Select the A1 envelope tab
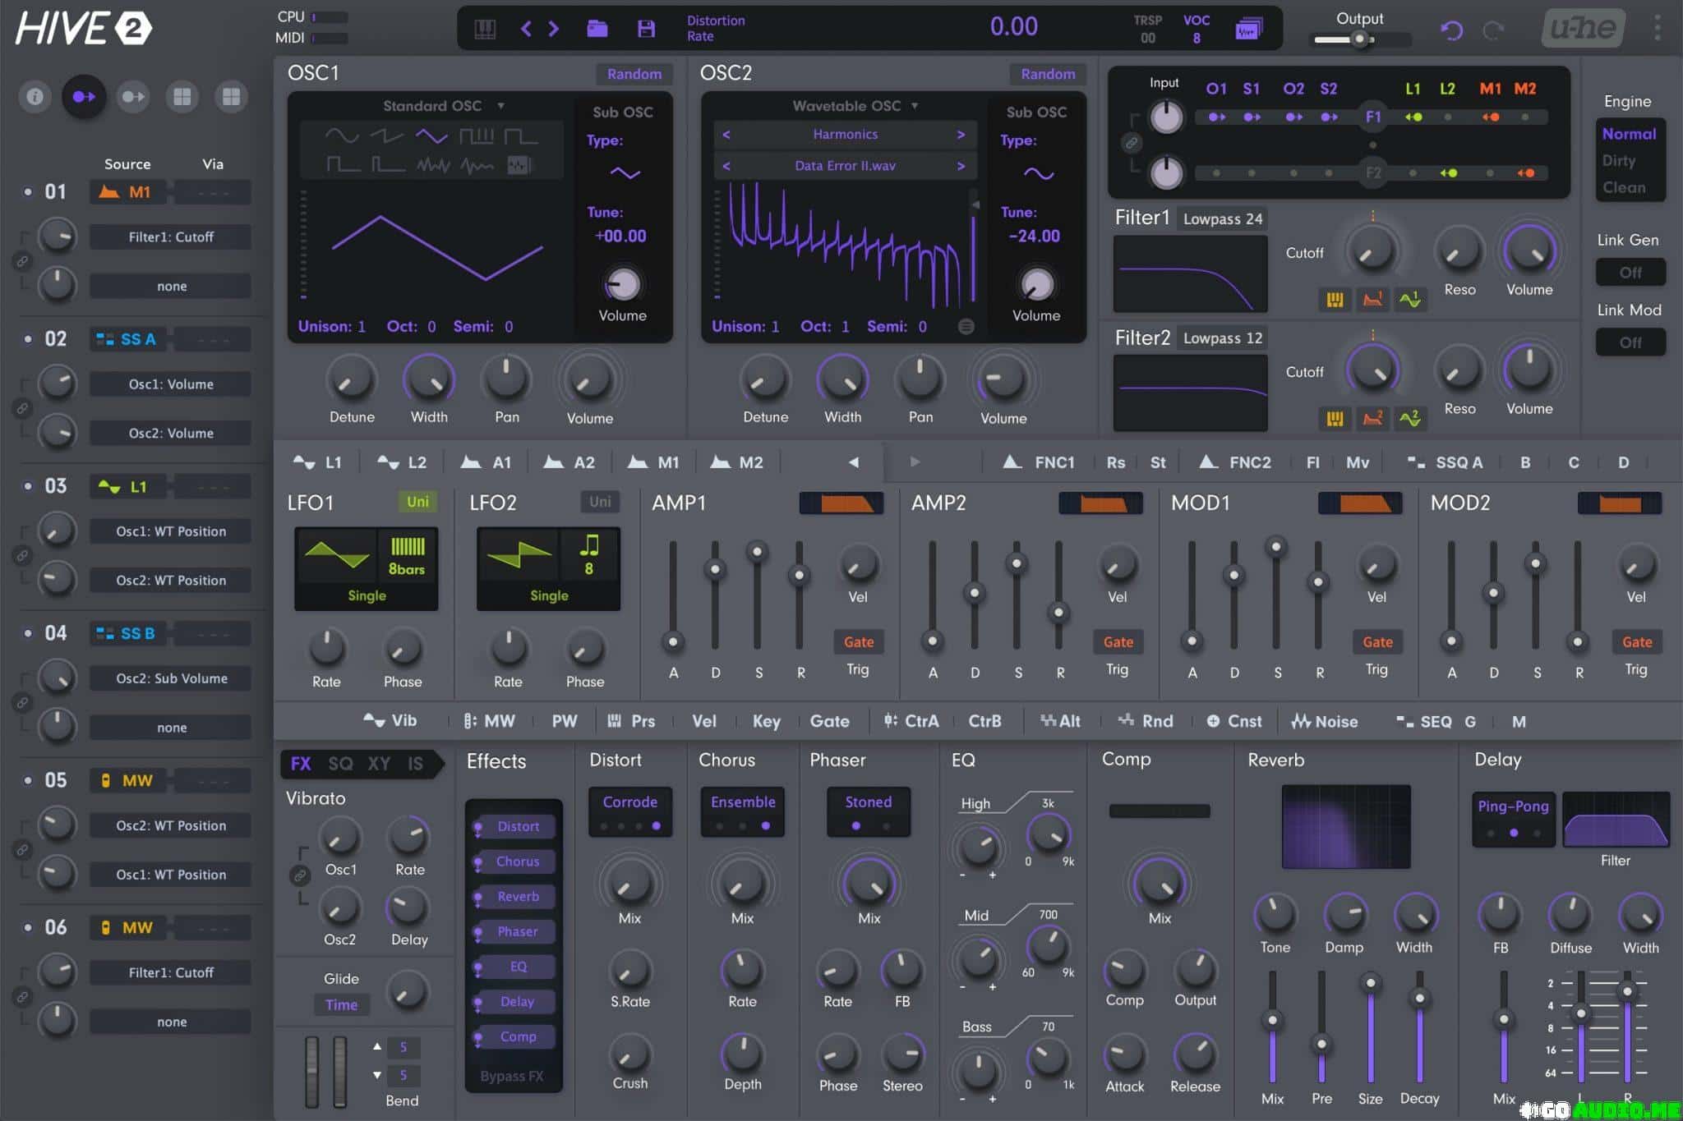The image size is (1683, 1121). click(x=486, y=462)
